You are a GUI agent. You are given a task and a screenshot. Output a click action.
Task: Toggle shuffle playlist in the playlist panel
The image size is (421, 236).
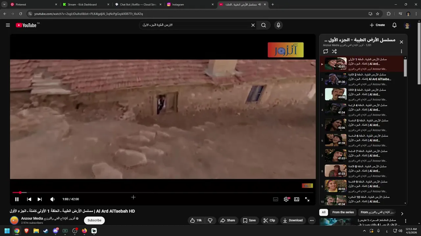pos(334,51)
